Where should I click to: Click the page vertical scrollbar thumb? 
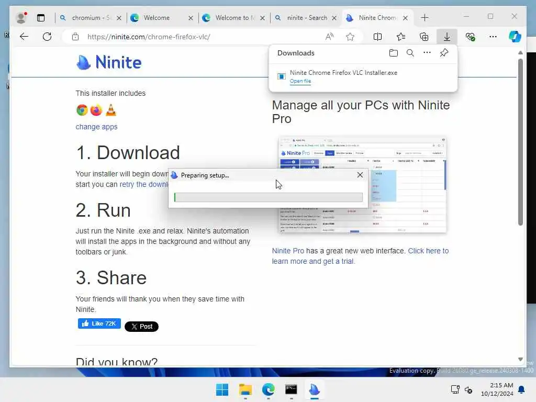click(520, 142)
